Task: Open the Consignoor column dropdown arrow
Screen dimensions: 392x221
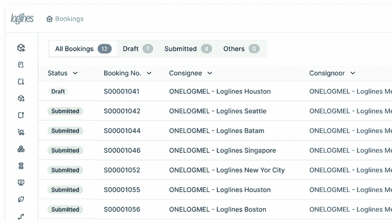Action: [x=352, y=73]
